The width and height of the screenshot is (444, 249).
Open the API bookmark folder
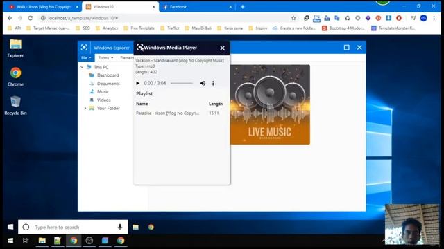[x=14, y=28]
